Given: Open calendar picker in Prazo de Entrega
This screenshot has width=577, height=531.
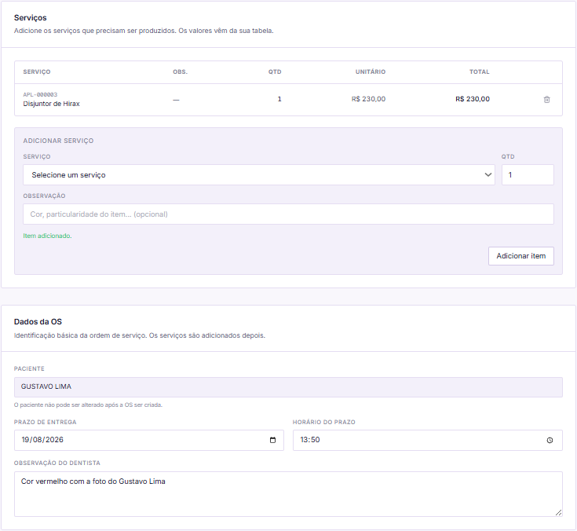Looking at the screenshot, I should click(272, 440).
